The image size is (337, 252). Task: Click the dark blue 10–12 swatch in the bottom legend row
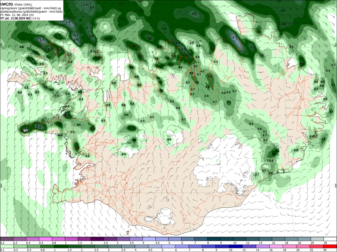pos(235,246)
